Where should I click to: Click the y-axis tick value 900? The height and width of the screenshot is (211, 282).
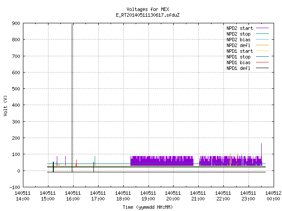pyautogui.click(x=16, y=23)
